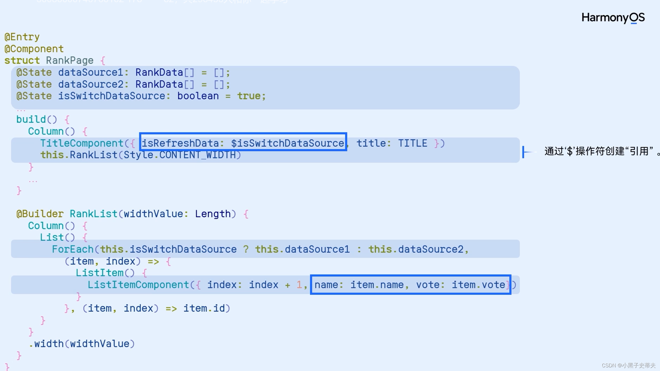Click 'ForEach(this.isSwitchDataSource' expression
660x371 pixels.
pyautogui.click(x=144, y=249)
